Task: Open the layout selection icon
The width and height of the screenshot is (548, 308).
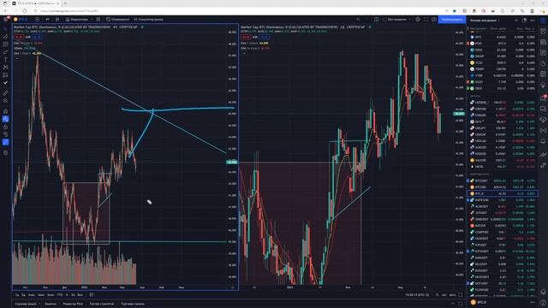Action: [x=377, y=20]
